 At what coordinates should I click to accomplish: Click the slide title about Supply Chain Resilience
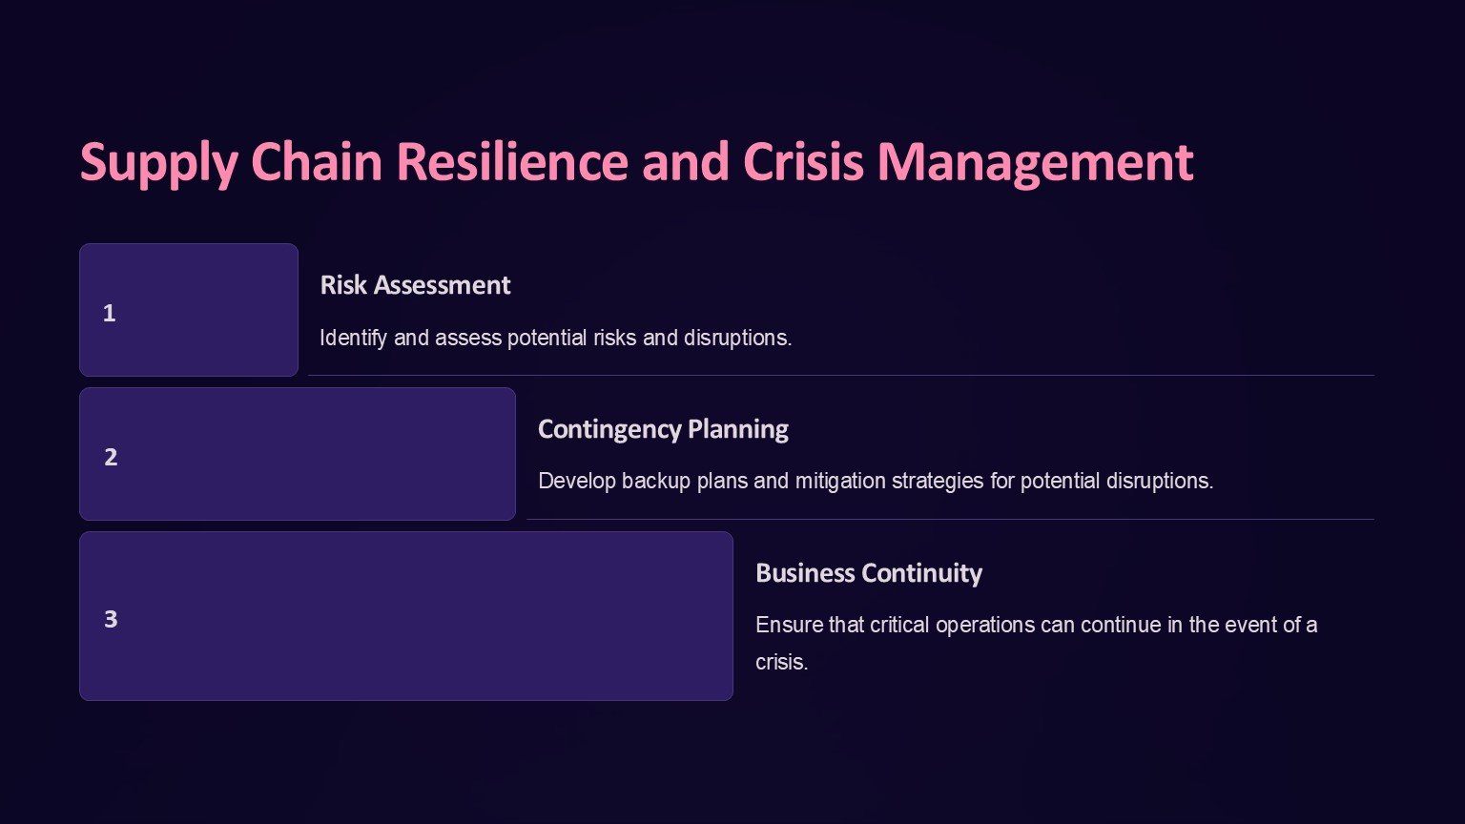(x=636, y=162)
